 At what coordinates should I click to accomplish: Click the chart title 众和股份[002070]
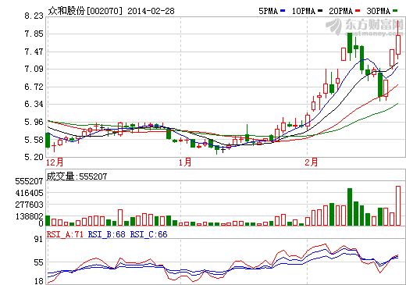tap(85, 11)
